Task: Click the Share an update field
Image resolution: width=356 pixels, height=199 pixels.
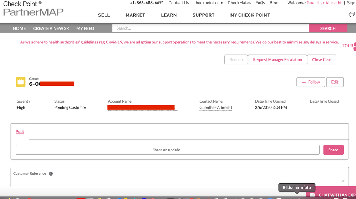Action: pyautogui.click(x=168, y=150)
